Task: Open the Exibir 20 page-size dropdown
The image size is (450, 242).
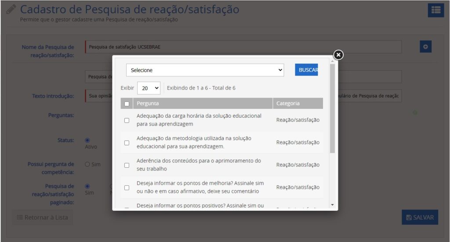Action: click(x=149, y=88)
